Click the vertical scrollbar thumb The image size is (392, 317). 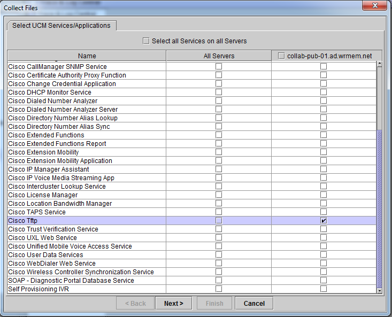[x=380, y=208]
